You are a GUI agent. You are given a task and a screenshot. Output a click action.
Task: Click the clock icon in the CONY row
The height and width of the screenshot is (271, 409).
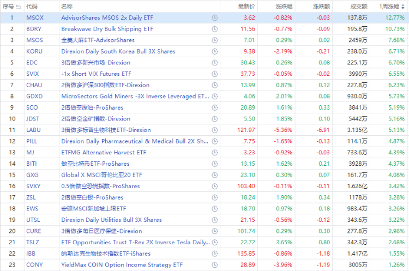(x=215, y=265)
